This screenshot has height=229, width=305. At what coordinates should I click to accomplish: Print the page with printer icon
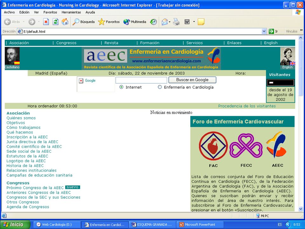click(176, 22)
